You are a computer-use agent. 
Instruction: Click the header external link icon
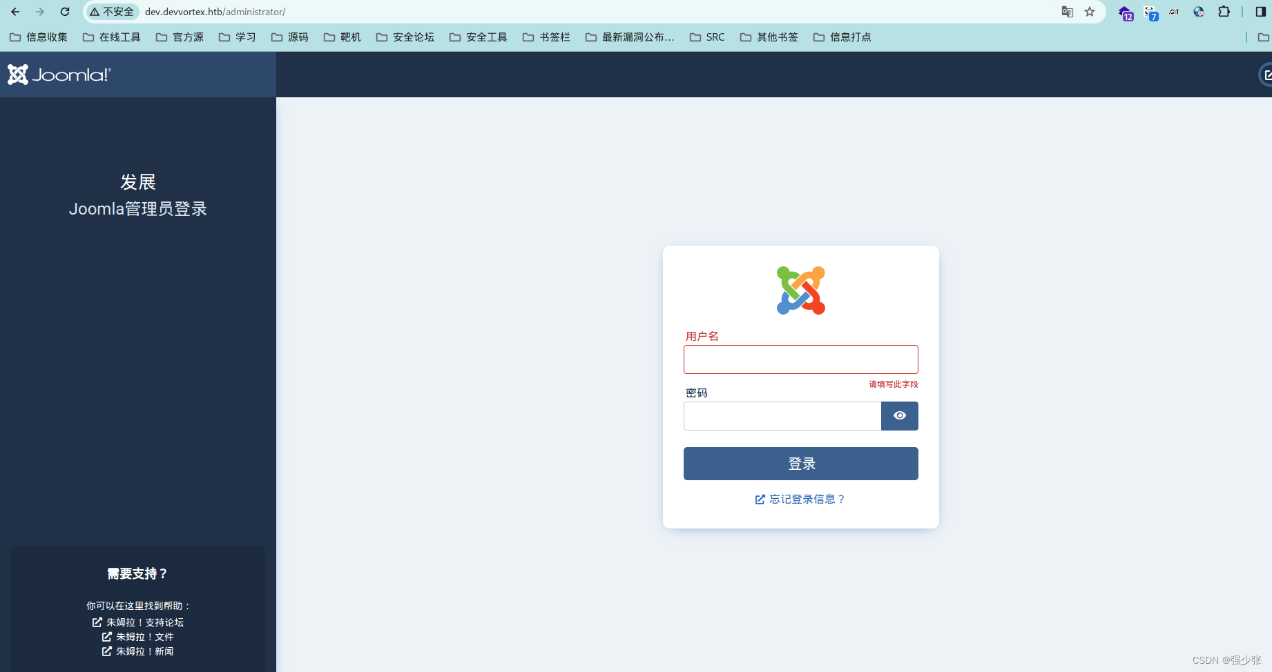1266,75
